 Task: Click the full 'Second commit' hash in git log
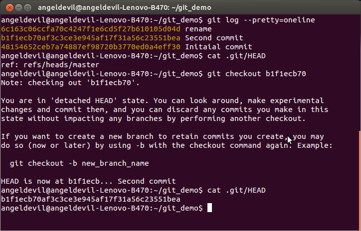coord(91,38)
